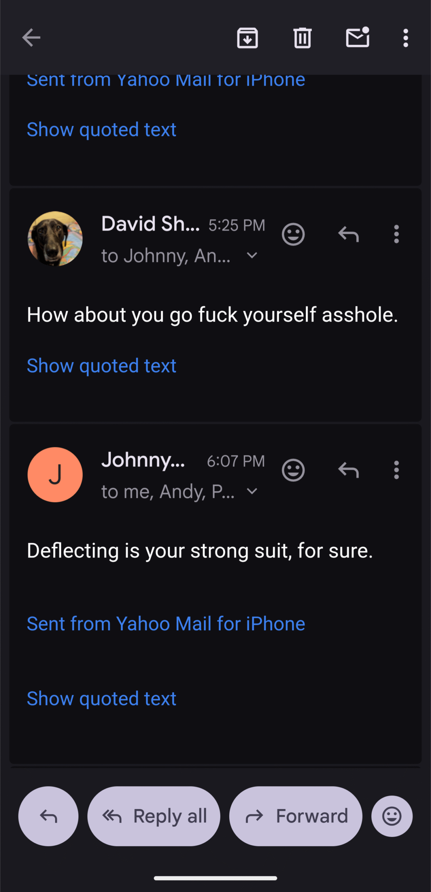Reply to Johnny's 6:07 PM message
The height and width of the screenshot is (892, 431).
[348, 470]
